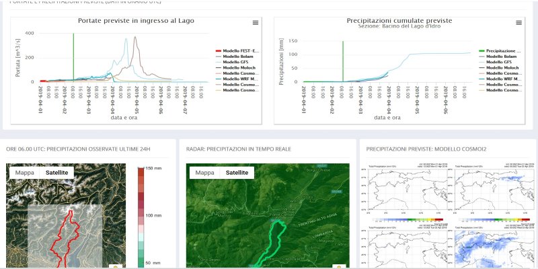Click the red basin outline on observed map
The image size is (538, 269).
[65, 240]
